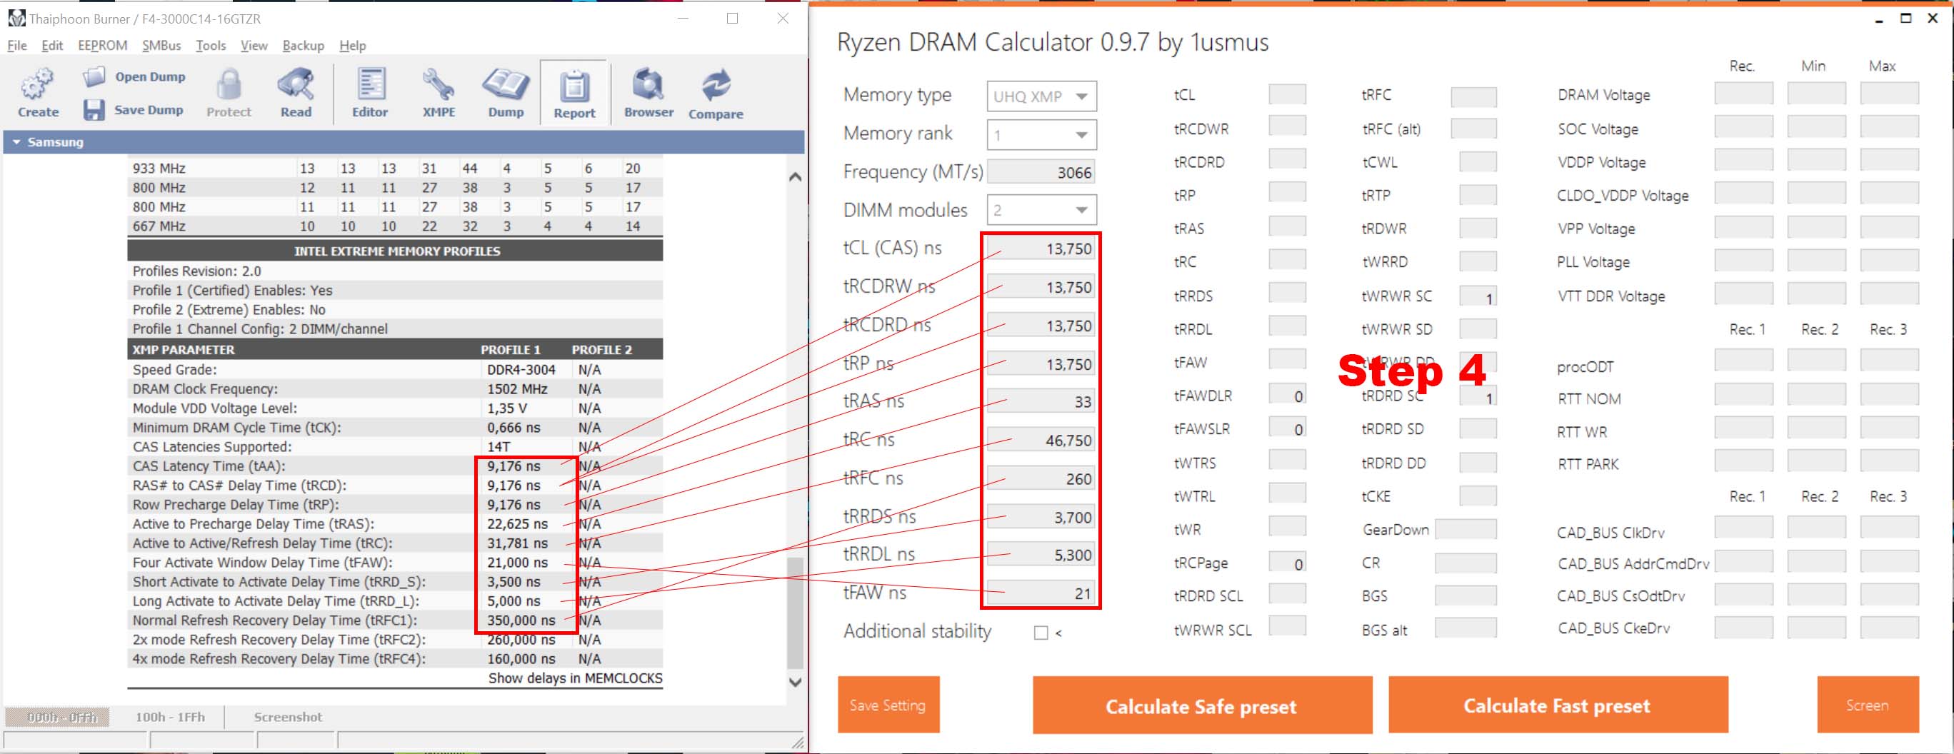Click Calculate Fast preset button
Viewport: 1954px width, 754px height.
coord(1558,705)
